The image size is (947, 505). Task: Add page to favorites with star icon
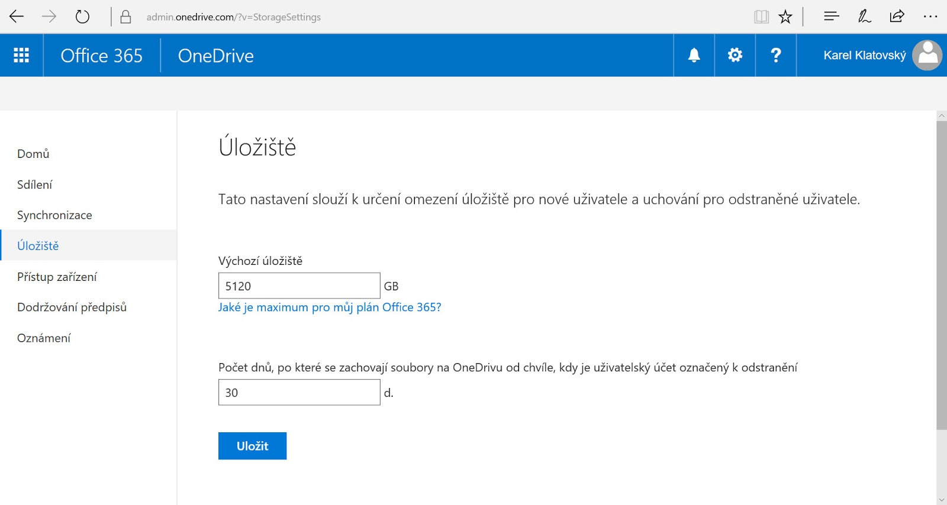(785, 17)
